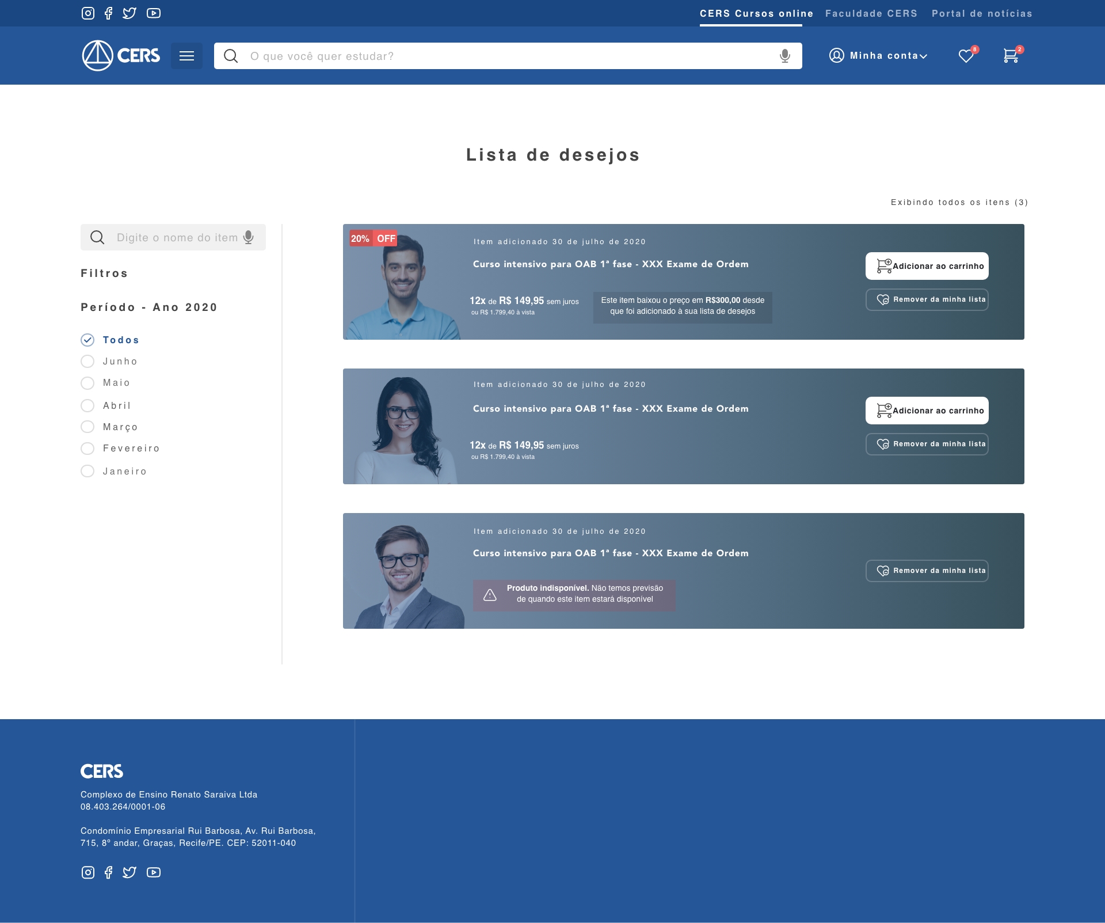Click the 20% OFF discount badge
1105x923 pixels.
coord(373,238)
